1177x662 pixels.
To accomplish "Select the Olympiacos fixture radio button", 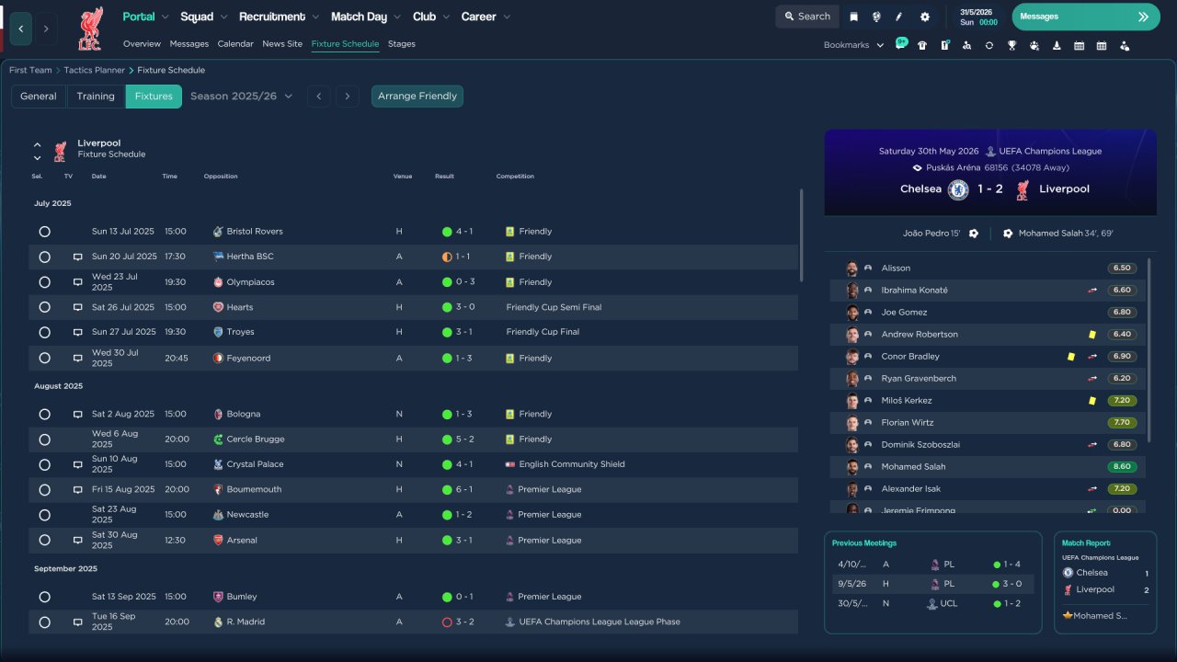I will tap(44, 282).
